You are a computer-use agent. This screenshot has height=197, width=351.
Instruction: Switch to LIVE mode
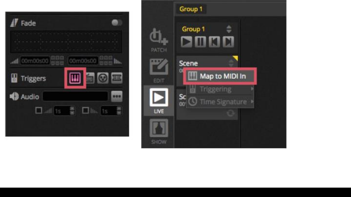point(159,101)
